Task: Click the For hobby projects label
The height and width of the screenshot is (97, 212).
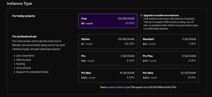Action: click(24, 16)
